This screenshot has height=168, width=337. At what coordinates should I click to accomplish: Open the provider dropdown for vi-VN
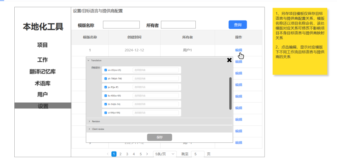[x=156, y=113]
